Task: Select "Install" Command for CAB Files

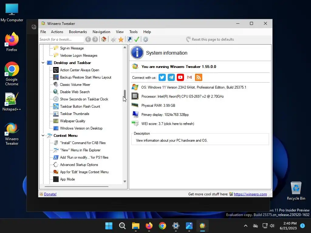Action: 83,143
